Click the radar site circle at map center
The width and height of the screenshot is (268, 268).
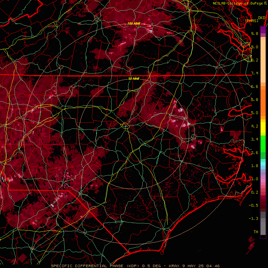tap(125, 126)
